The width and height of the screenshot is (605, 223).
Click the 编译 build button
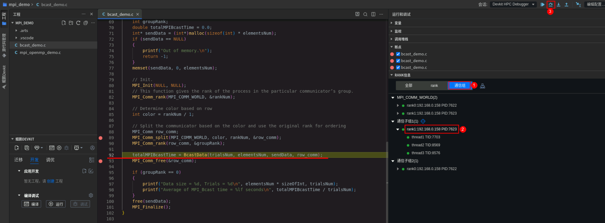[31, 204]
